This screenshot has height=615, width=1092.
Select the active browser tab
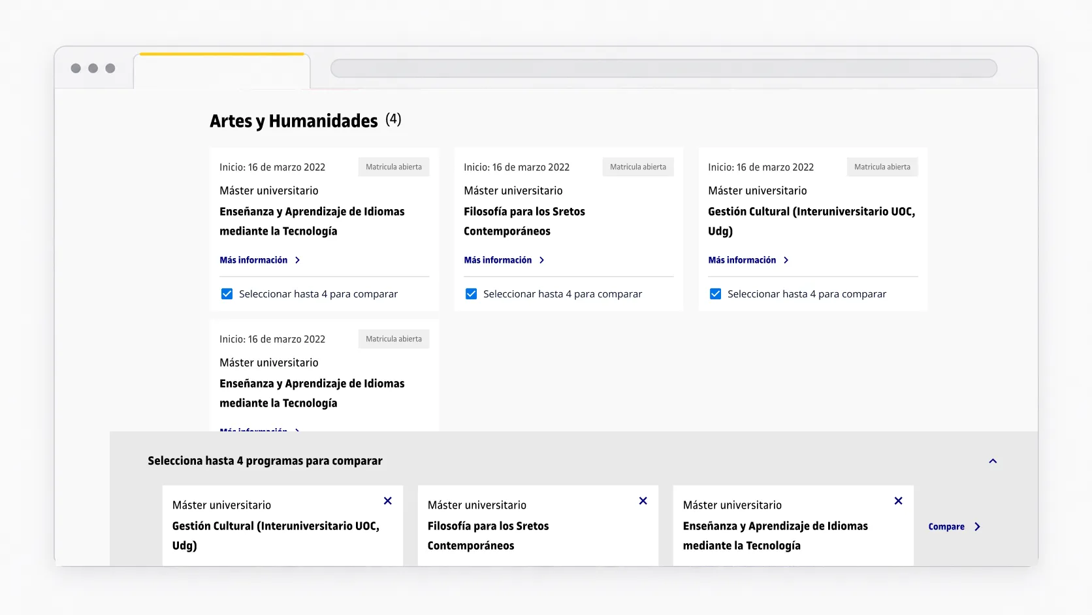coord(222,71)
